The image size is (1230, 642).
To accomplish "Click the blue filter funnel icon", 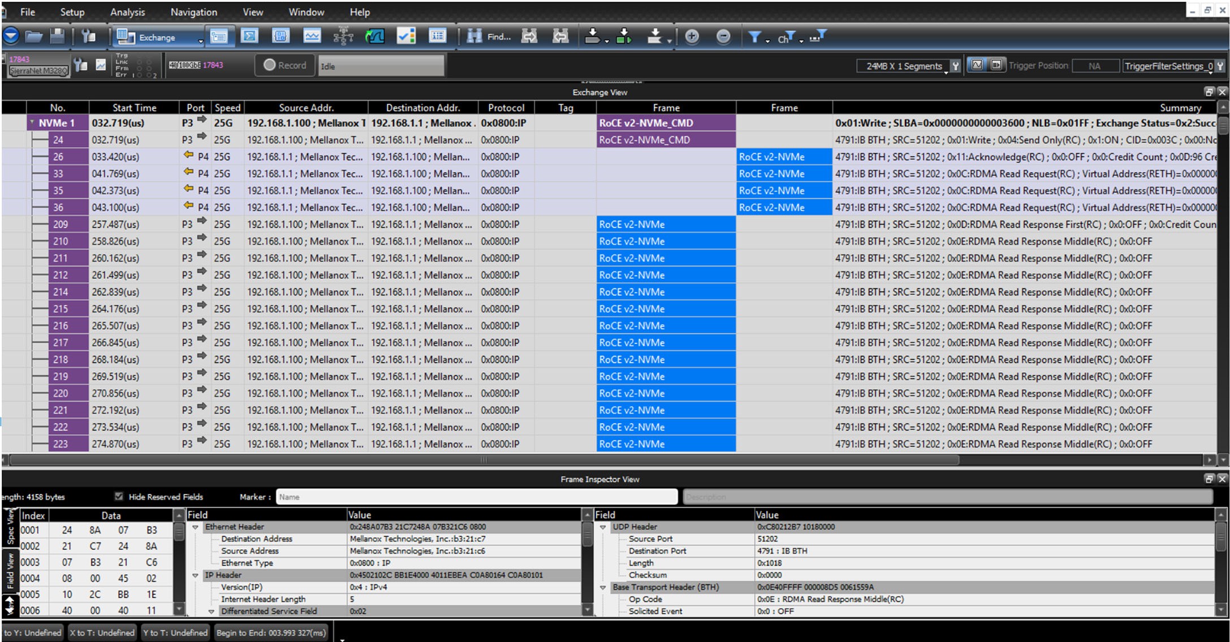I will pos(754,37).
